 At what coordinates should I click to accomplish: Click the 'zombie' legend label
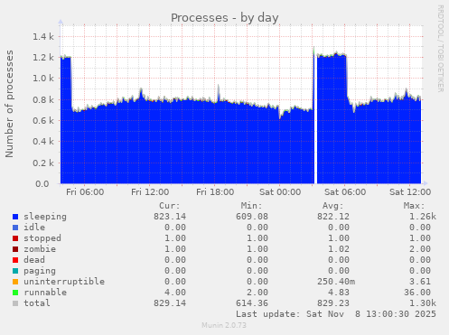(x=40, y=249)
